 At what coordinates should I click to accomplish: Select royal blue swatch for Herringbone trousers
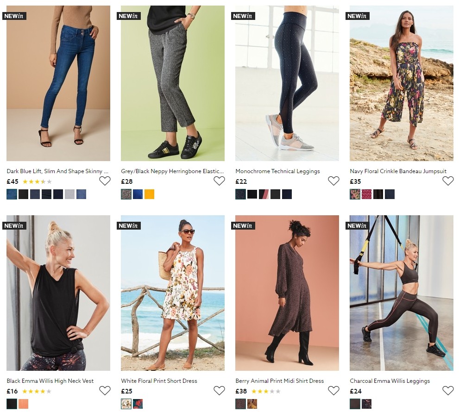click(x=138, y=194)
